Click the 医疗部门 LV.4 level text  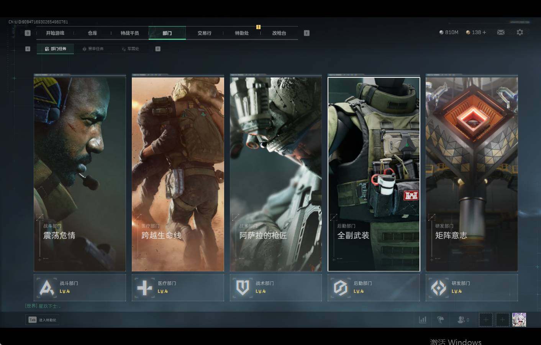(x=163, y=291)
